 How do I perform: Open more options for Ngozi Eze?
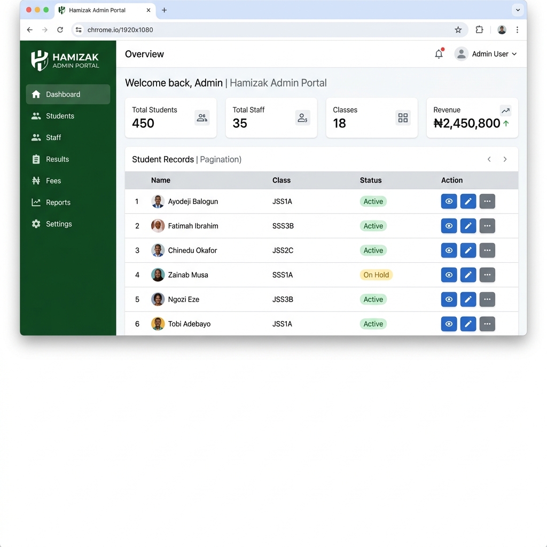[x=487, y=299]
